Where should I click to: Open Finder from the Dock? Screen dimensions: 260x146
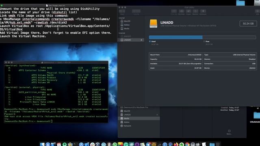(x=42, y=144)
